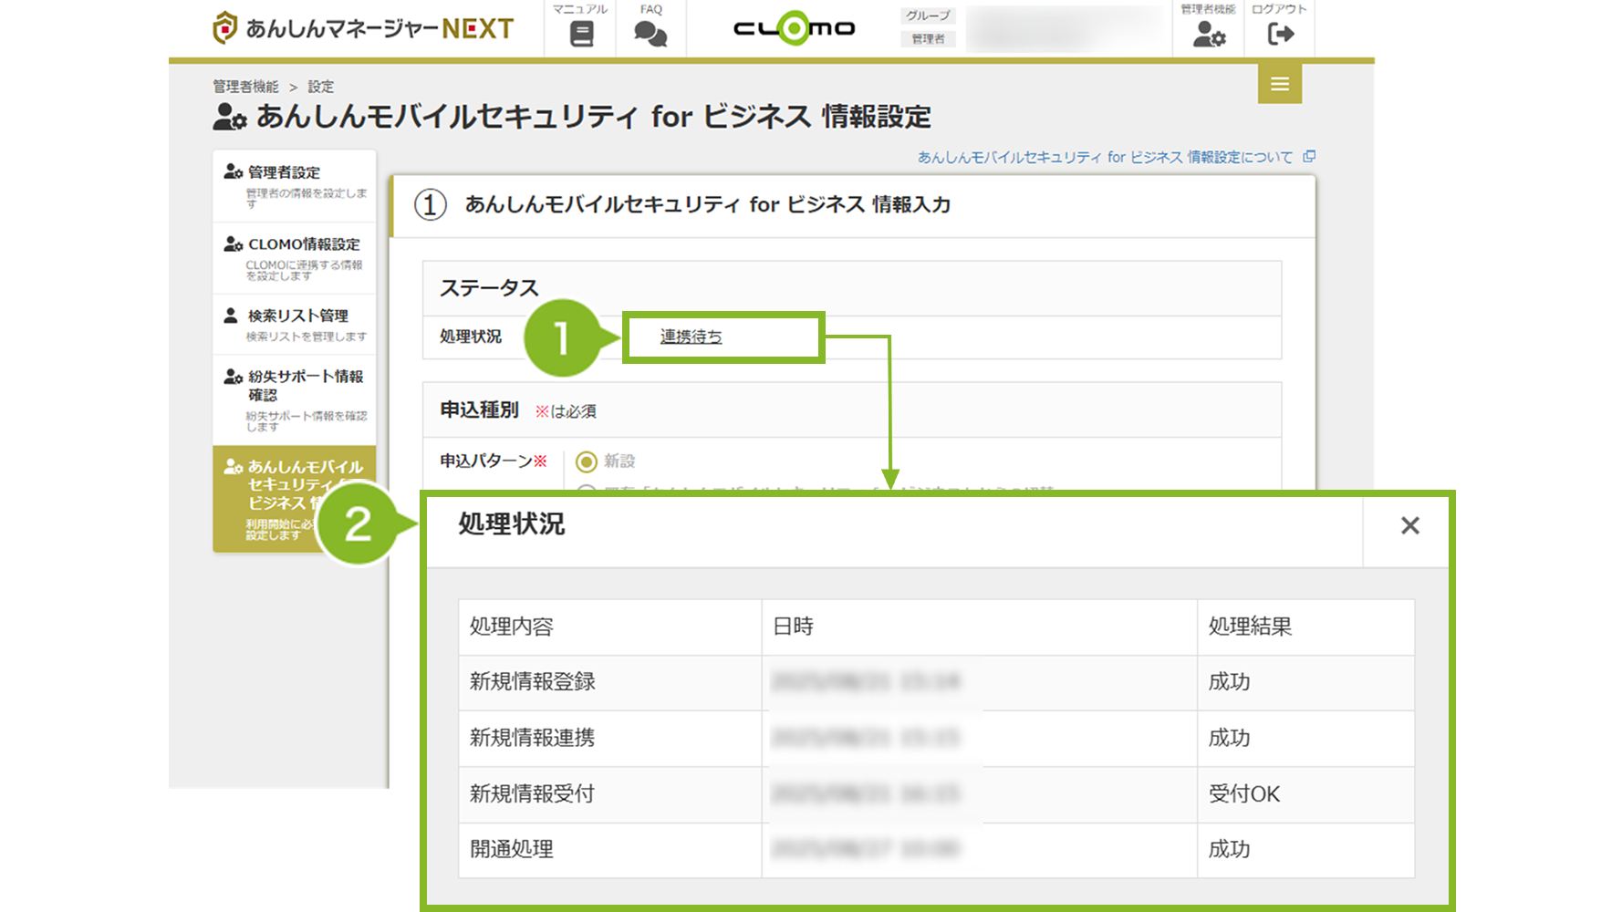Click the logout icon
Screen dimensions: 1622x912
click(1280, 34)
